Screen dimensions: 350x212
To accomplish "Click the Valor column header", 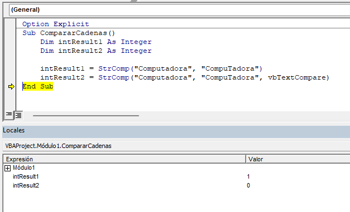I will (298, 159).
